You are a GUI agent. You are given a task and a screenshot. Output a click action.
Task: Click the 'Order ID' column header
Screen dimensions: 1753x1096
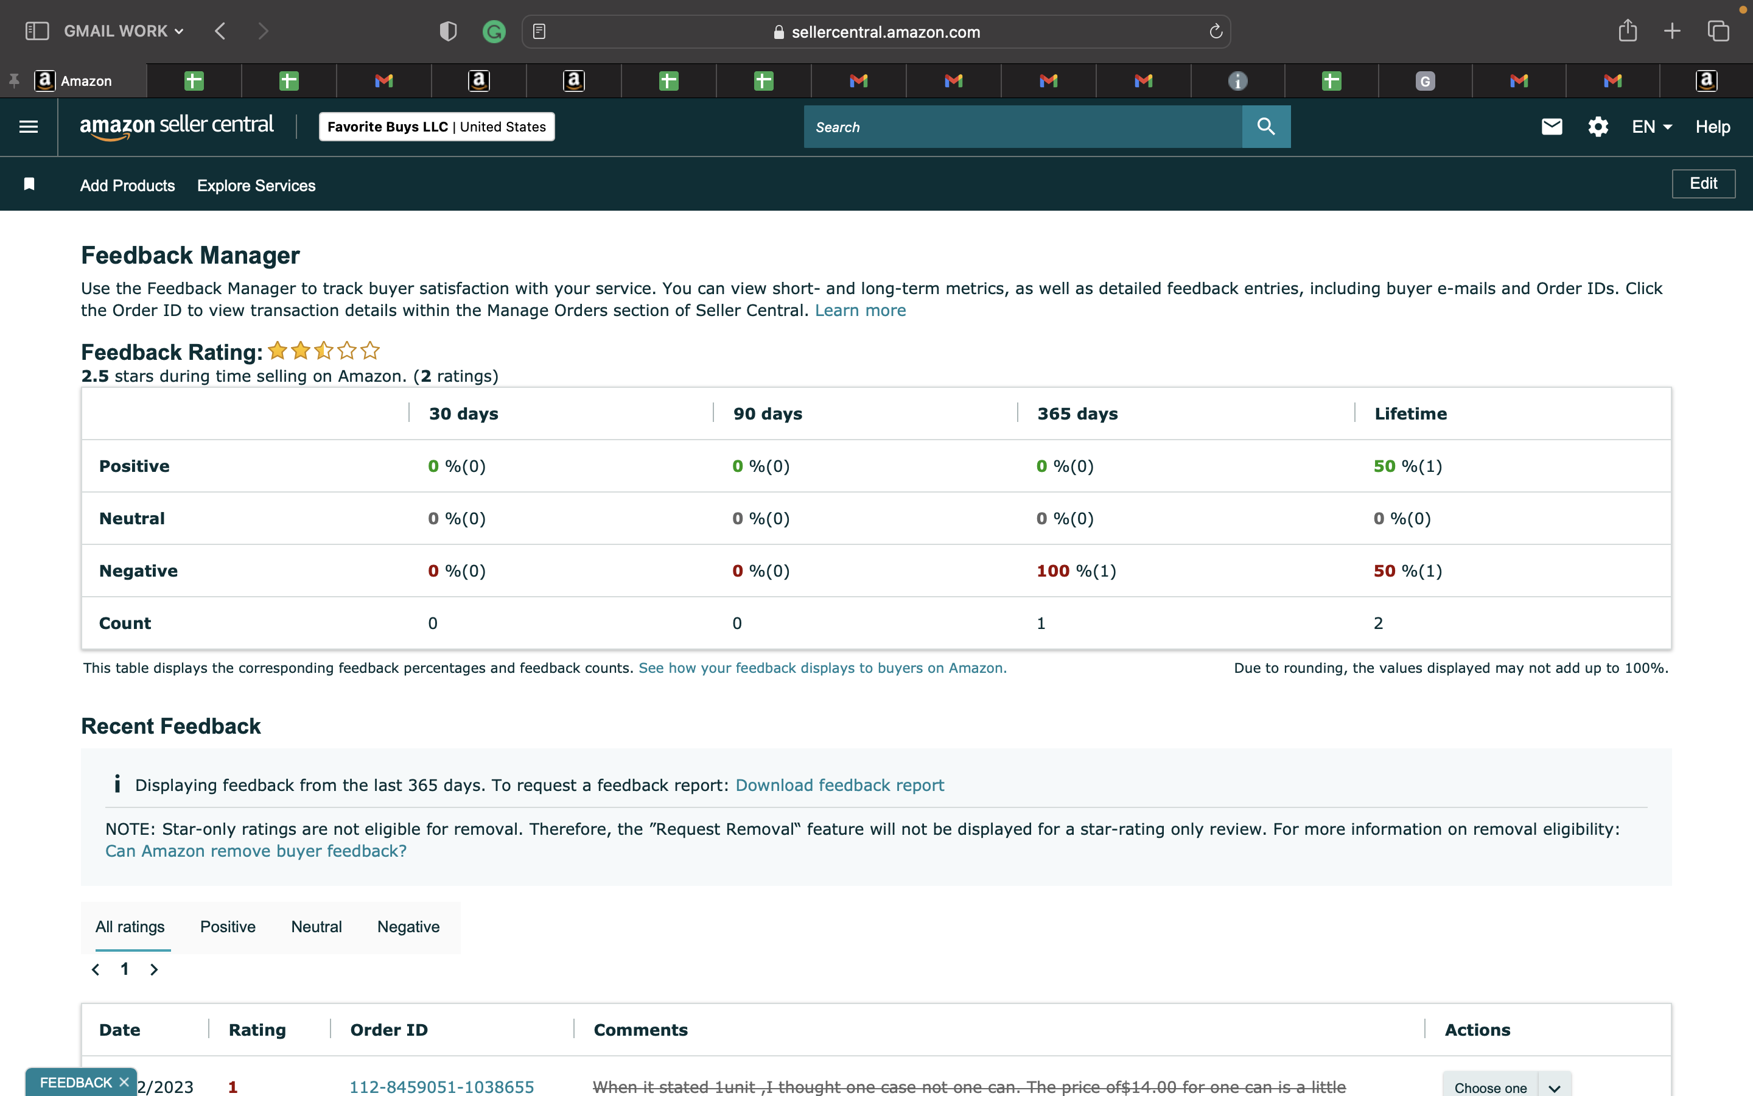coord(389,1030)
